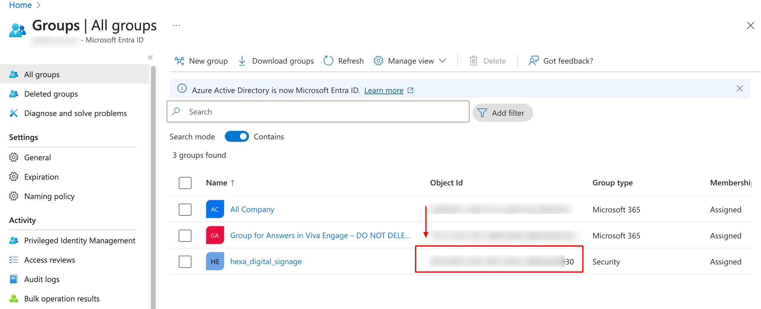Click into the groups Search field
This screenshot has width=761, height=309.
pyautogui.click(x=318, y=112)
